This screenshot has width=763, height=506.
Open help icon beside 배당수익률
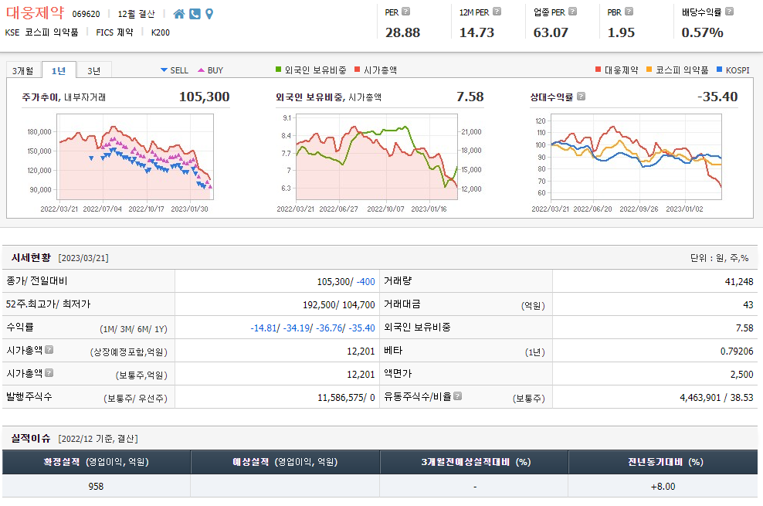coord(729,11)
